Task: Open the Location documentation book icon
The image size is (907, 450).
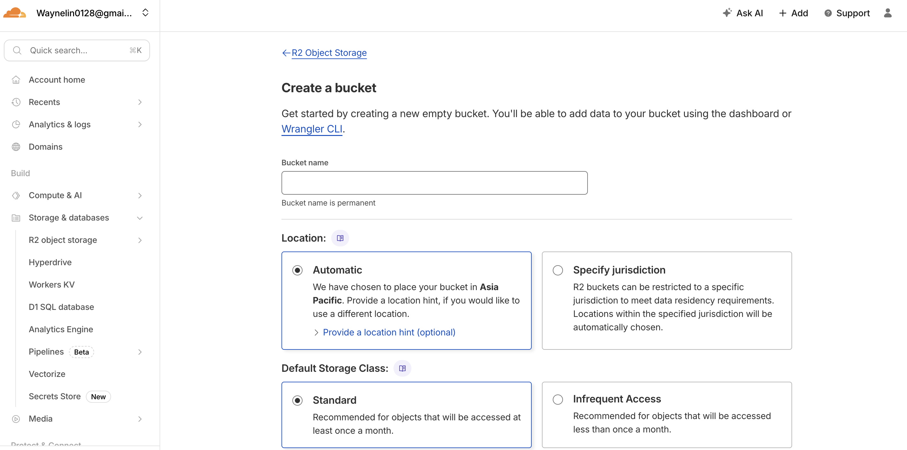Action: [x=340, y=238]
